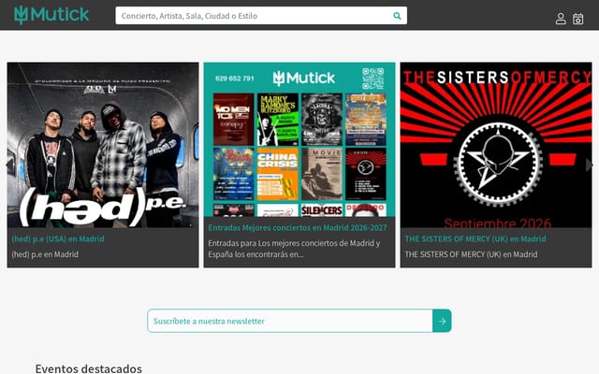Open 'THE SISTERS OF MERCY (UK) en Madrid' title link

coord(475,239)
